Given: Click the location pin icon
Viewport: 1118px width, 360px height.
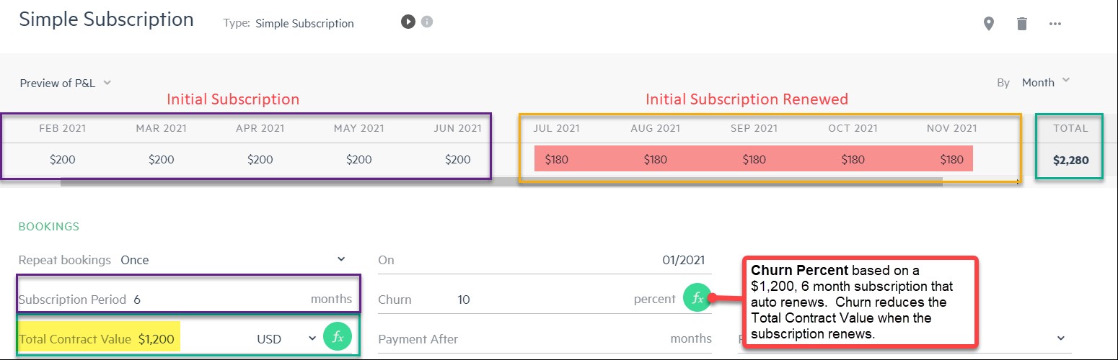Looking at the screenshot, I should tap(989, 24).
